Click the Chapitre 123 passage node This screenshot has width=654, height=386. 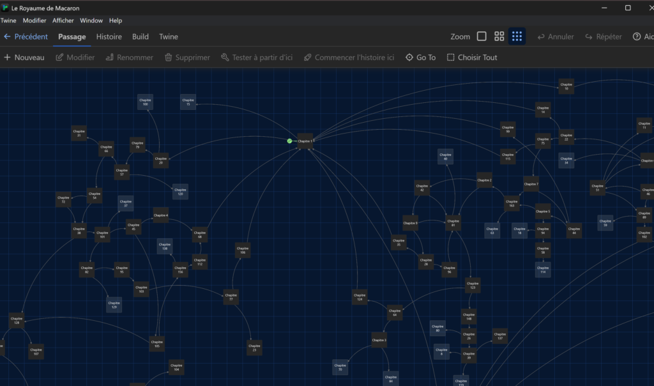(473, 286)
